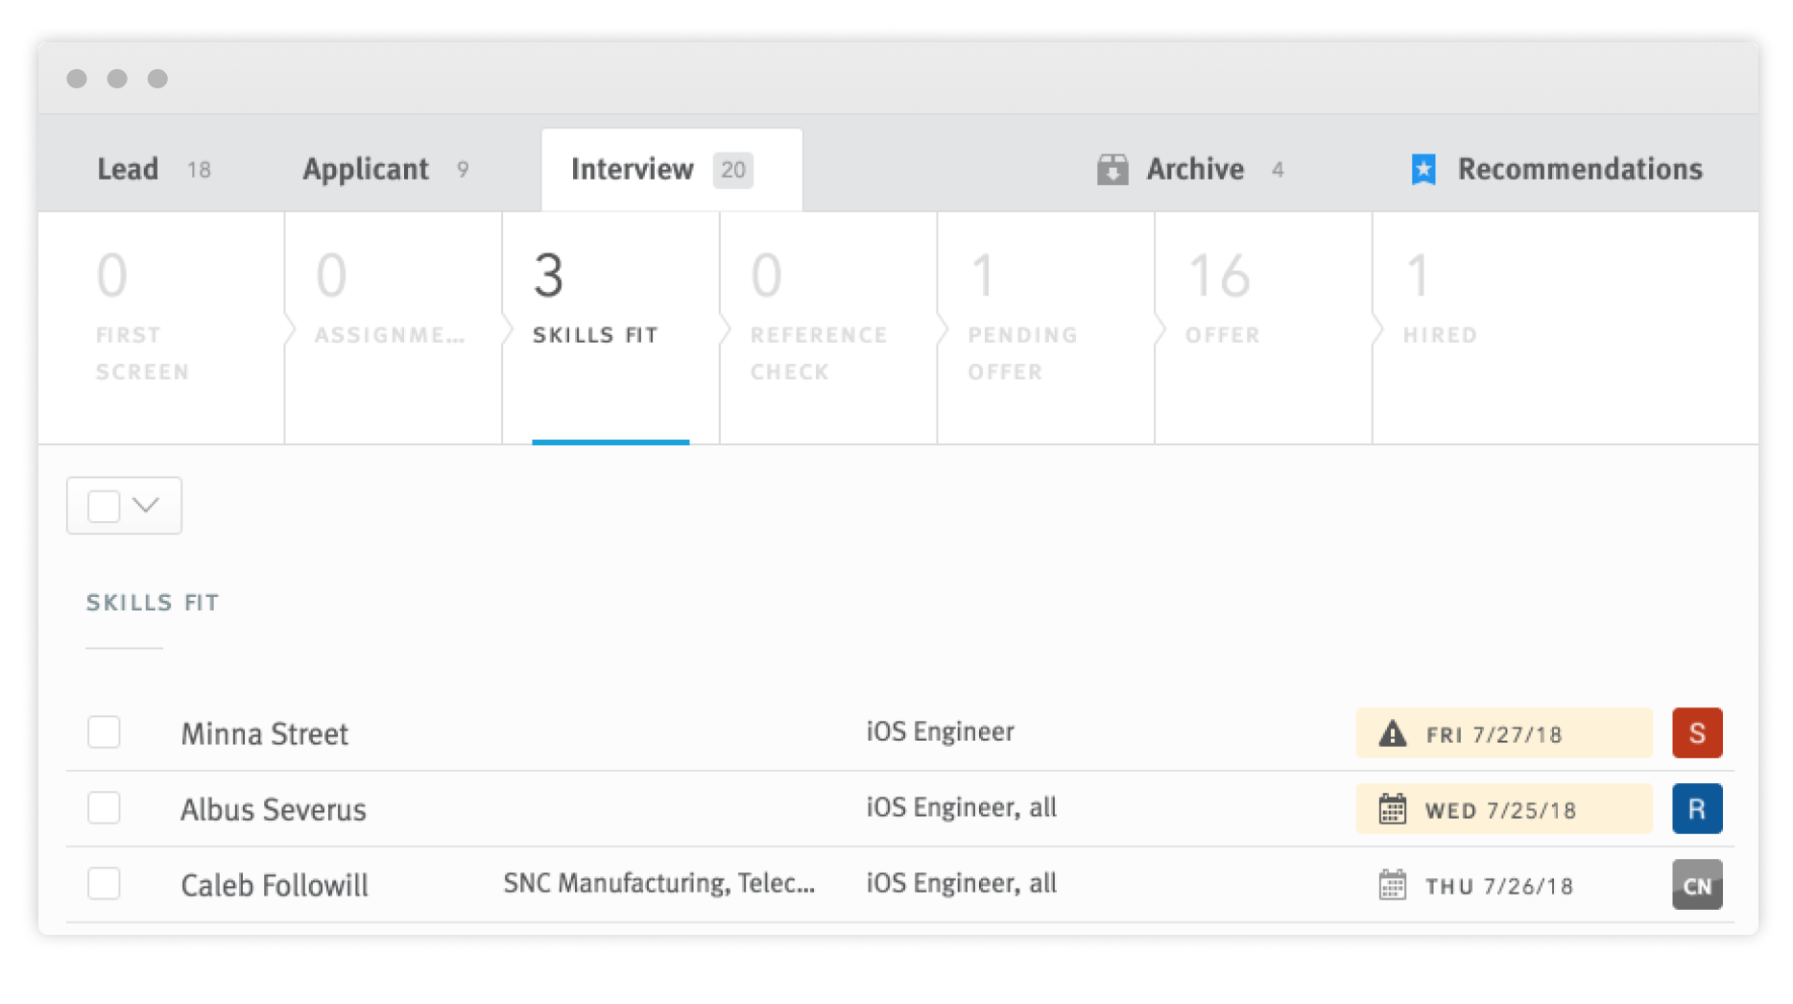
Task: Open the gray CN avatar for Caleb Followill
Action: coord(1697,885)
